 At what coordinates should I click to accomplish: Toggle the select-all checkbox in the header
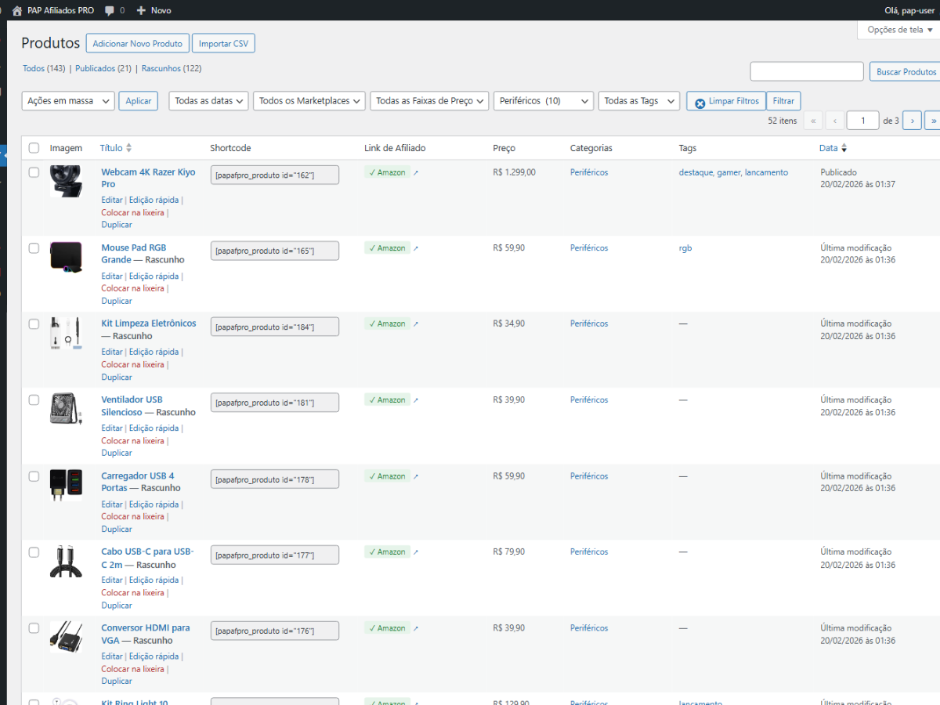pyautogui.click(x=34, y=147)
